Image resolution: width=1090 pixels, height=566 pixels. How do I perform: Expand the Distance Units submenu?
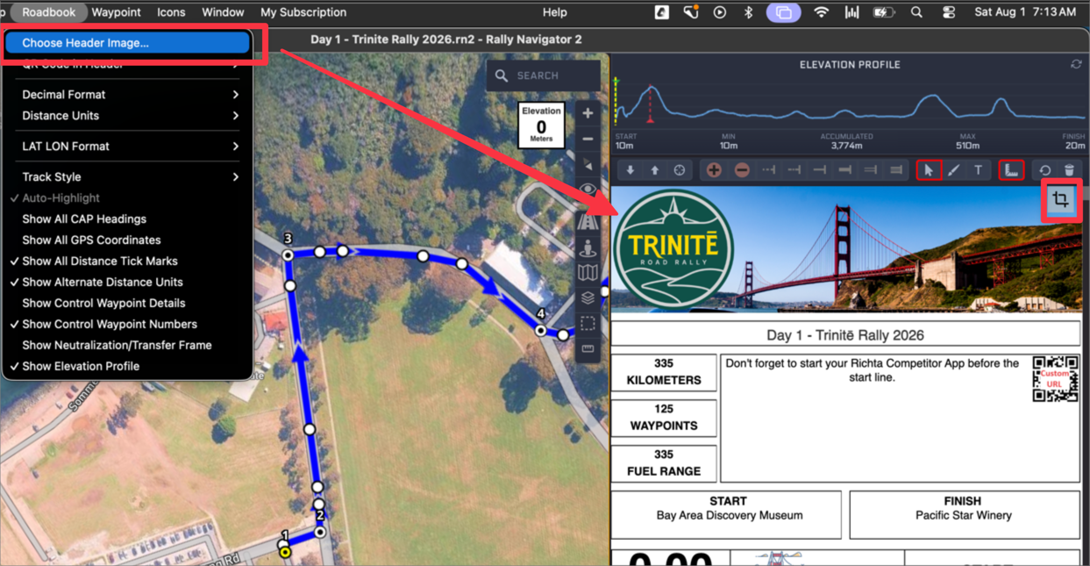pos(127,116)
